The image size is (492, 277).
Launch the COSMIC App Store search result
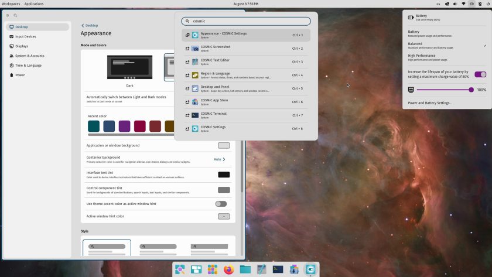[245, 102]
